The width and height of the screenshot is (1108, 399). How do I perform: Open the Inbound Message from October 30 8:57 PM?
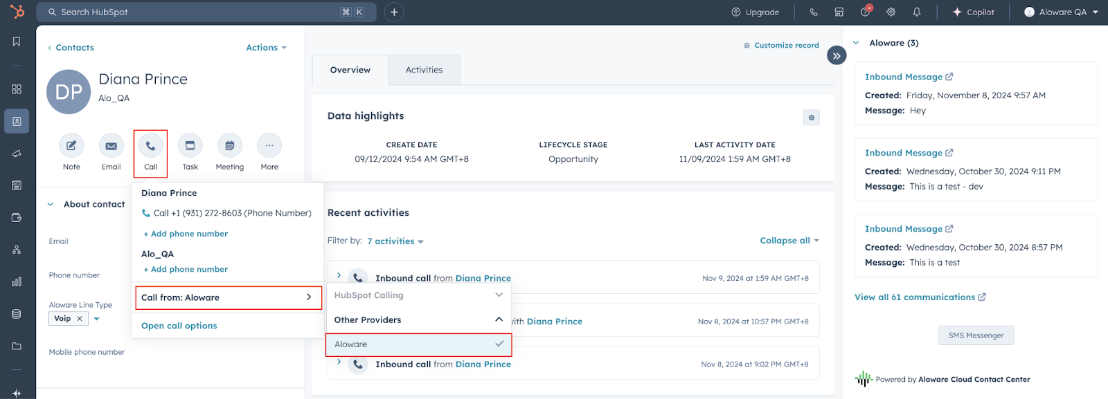(x=909, y=229)
